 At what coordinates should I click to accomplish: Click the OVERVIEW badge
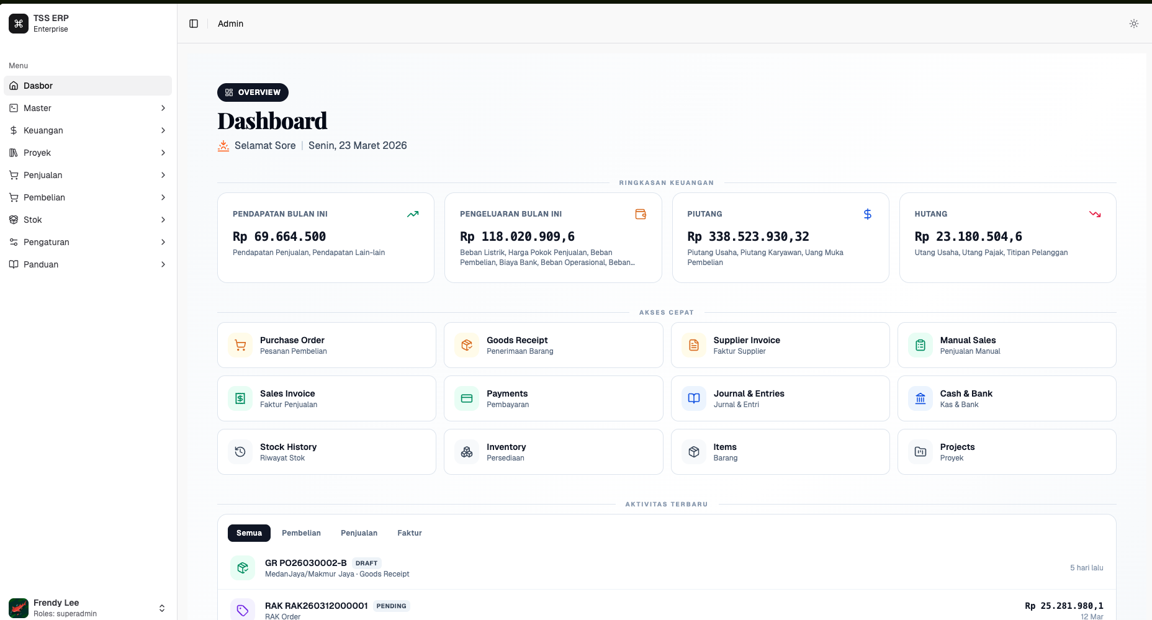(x=253, y=92)
